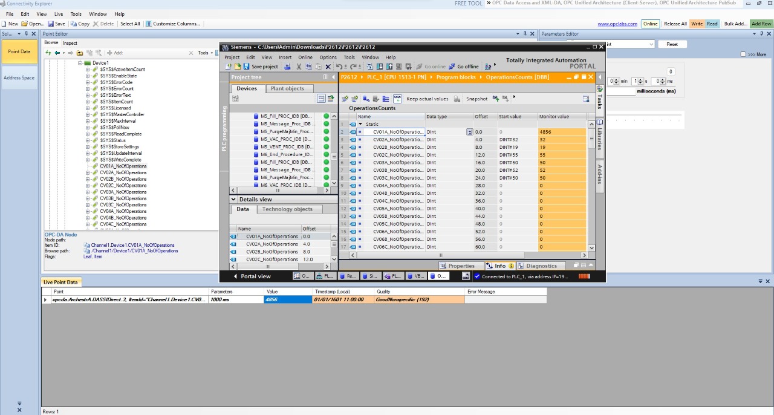Switch to the Inspect tab
774x415 pixels.
pyautogui.click(x=70, y=43)
